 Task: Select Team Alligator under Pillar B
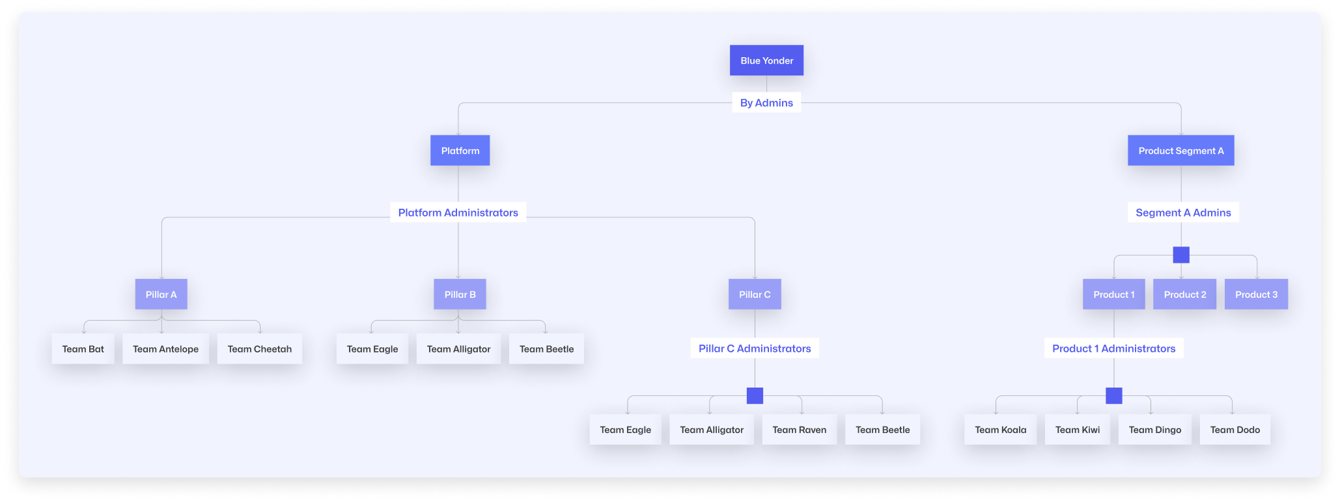(x=458, y=349)
